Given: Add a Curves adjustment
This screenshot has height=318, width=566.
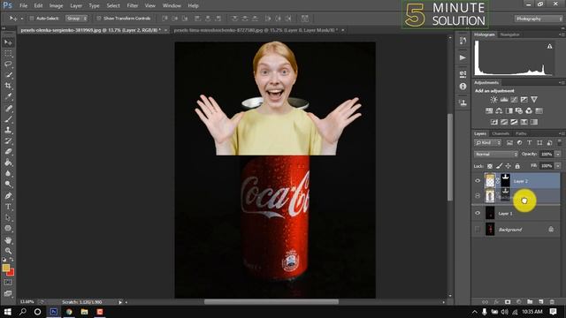Looking at the screenshot, I should pos(514,100).
